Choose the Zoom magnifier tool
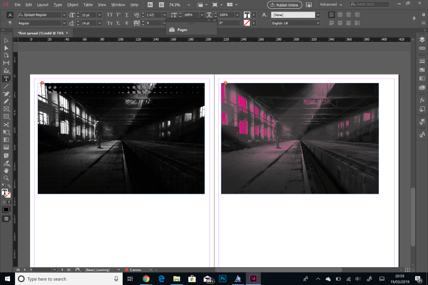Image resolution: width=428 pixels, height=285 pixels. tap(6, 178)
